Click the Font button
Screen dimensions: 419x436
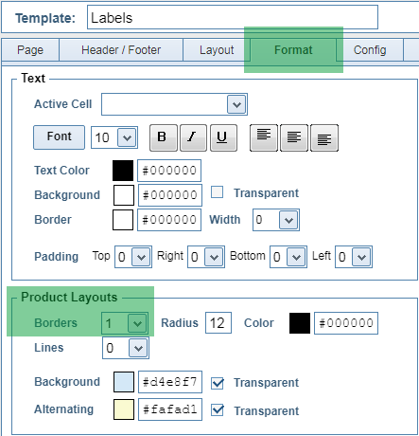click(59, 137)
